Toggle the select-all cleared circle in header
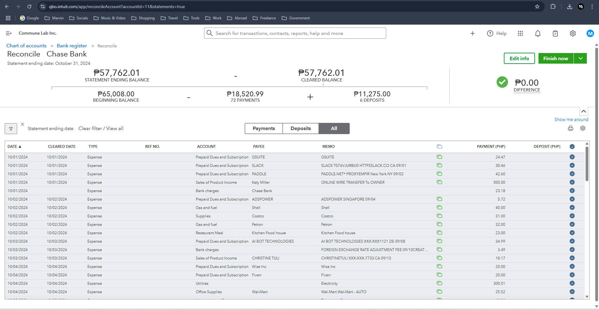 click(572, 147)
